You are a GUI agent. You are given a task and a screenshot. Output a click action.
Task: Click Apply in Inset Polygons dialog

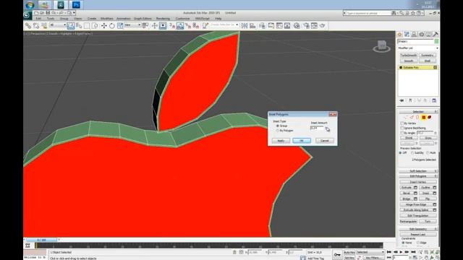281,141
